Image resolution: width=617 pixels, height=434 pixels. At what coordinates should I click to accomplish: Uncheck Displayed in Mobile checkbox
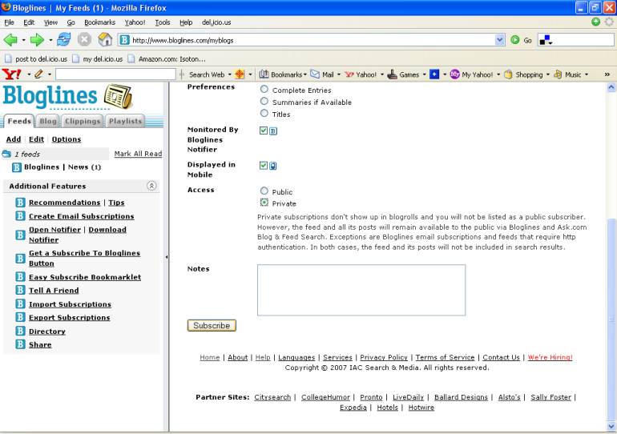264,166
